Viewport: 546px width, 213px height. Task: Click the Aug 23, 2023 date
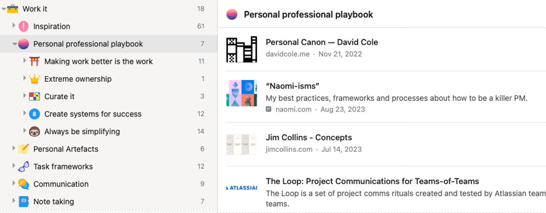pos(342,109)
